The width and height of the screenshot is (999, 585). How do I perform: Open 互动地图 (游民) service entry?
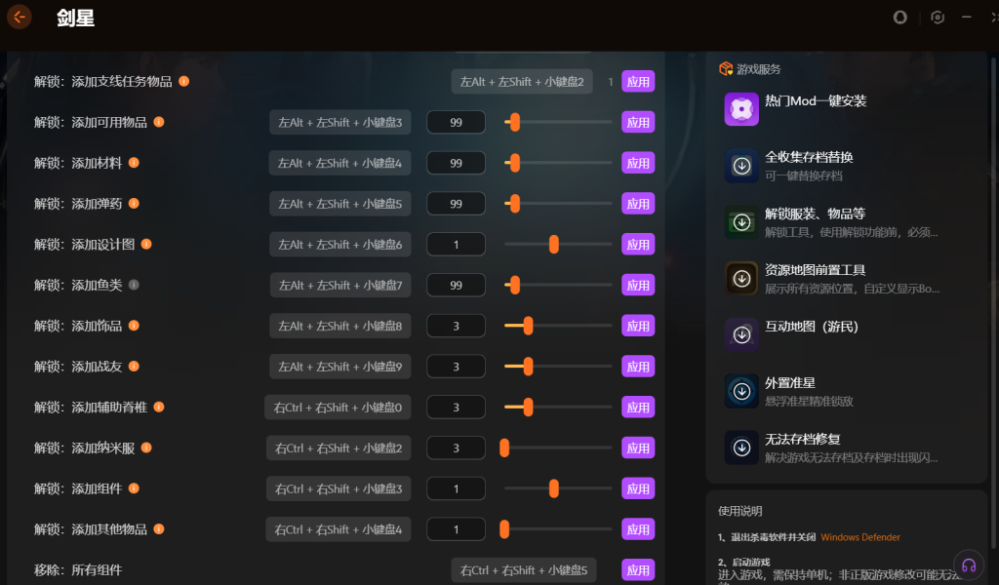(x=811, y=328)
